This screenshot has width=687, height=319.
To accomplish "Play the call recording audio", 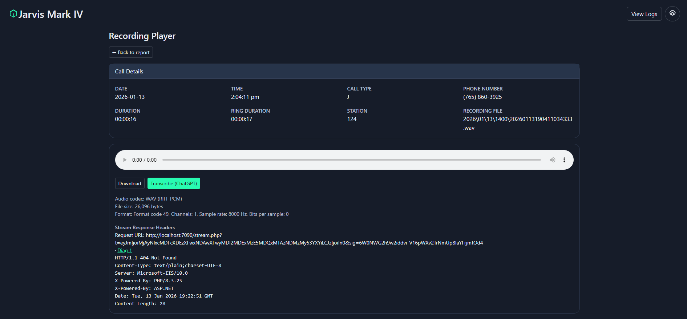I will pos(125,160).
